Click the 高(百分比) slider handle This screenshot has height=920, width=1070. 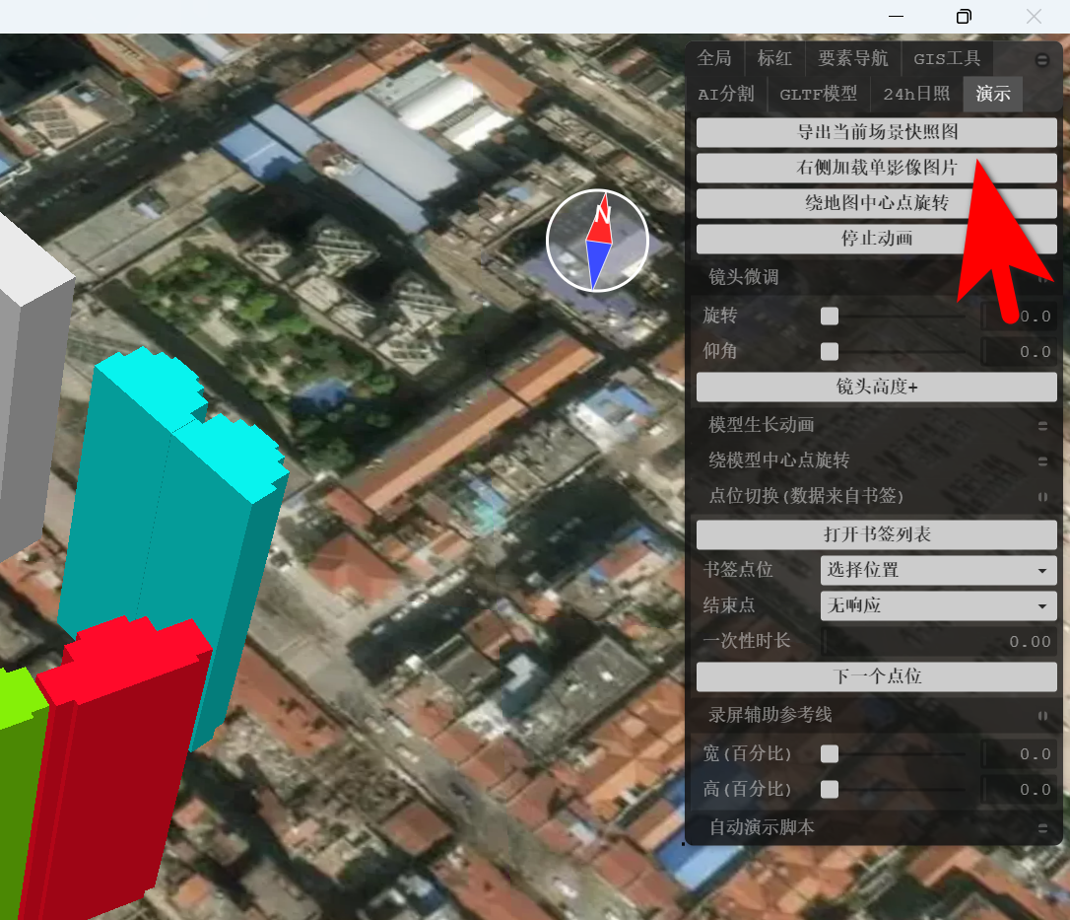[830, 790]
